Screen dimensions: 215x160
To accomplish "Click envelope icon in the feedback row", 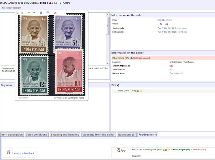I will (x=166, y=150).
